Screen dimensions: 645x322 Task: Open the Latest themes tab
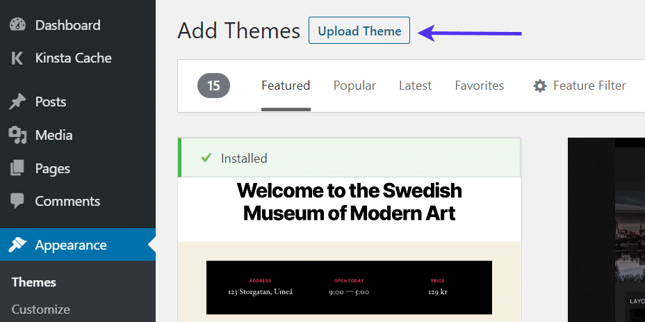click(415, 86)
